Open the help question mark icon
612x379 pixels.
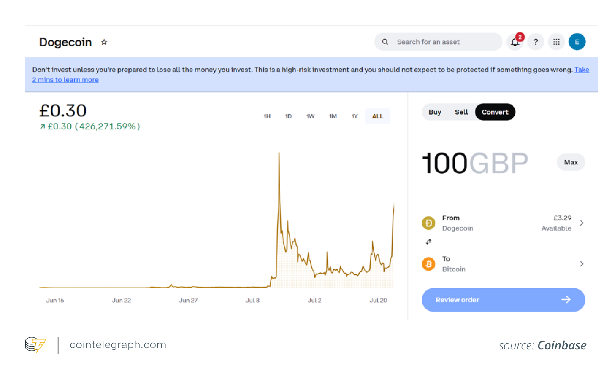(x=536, y=42)
